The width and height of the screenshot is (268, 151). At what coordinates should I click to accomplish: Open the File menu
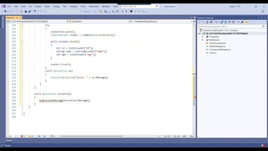[9, 6]
